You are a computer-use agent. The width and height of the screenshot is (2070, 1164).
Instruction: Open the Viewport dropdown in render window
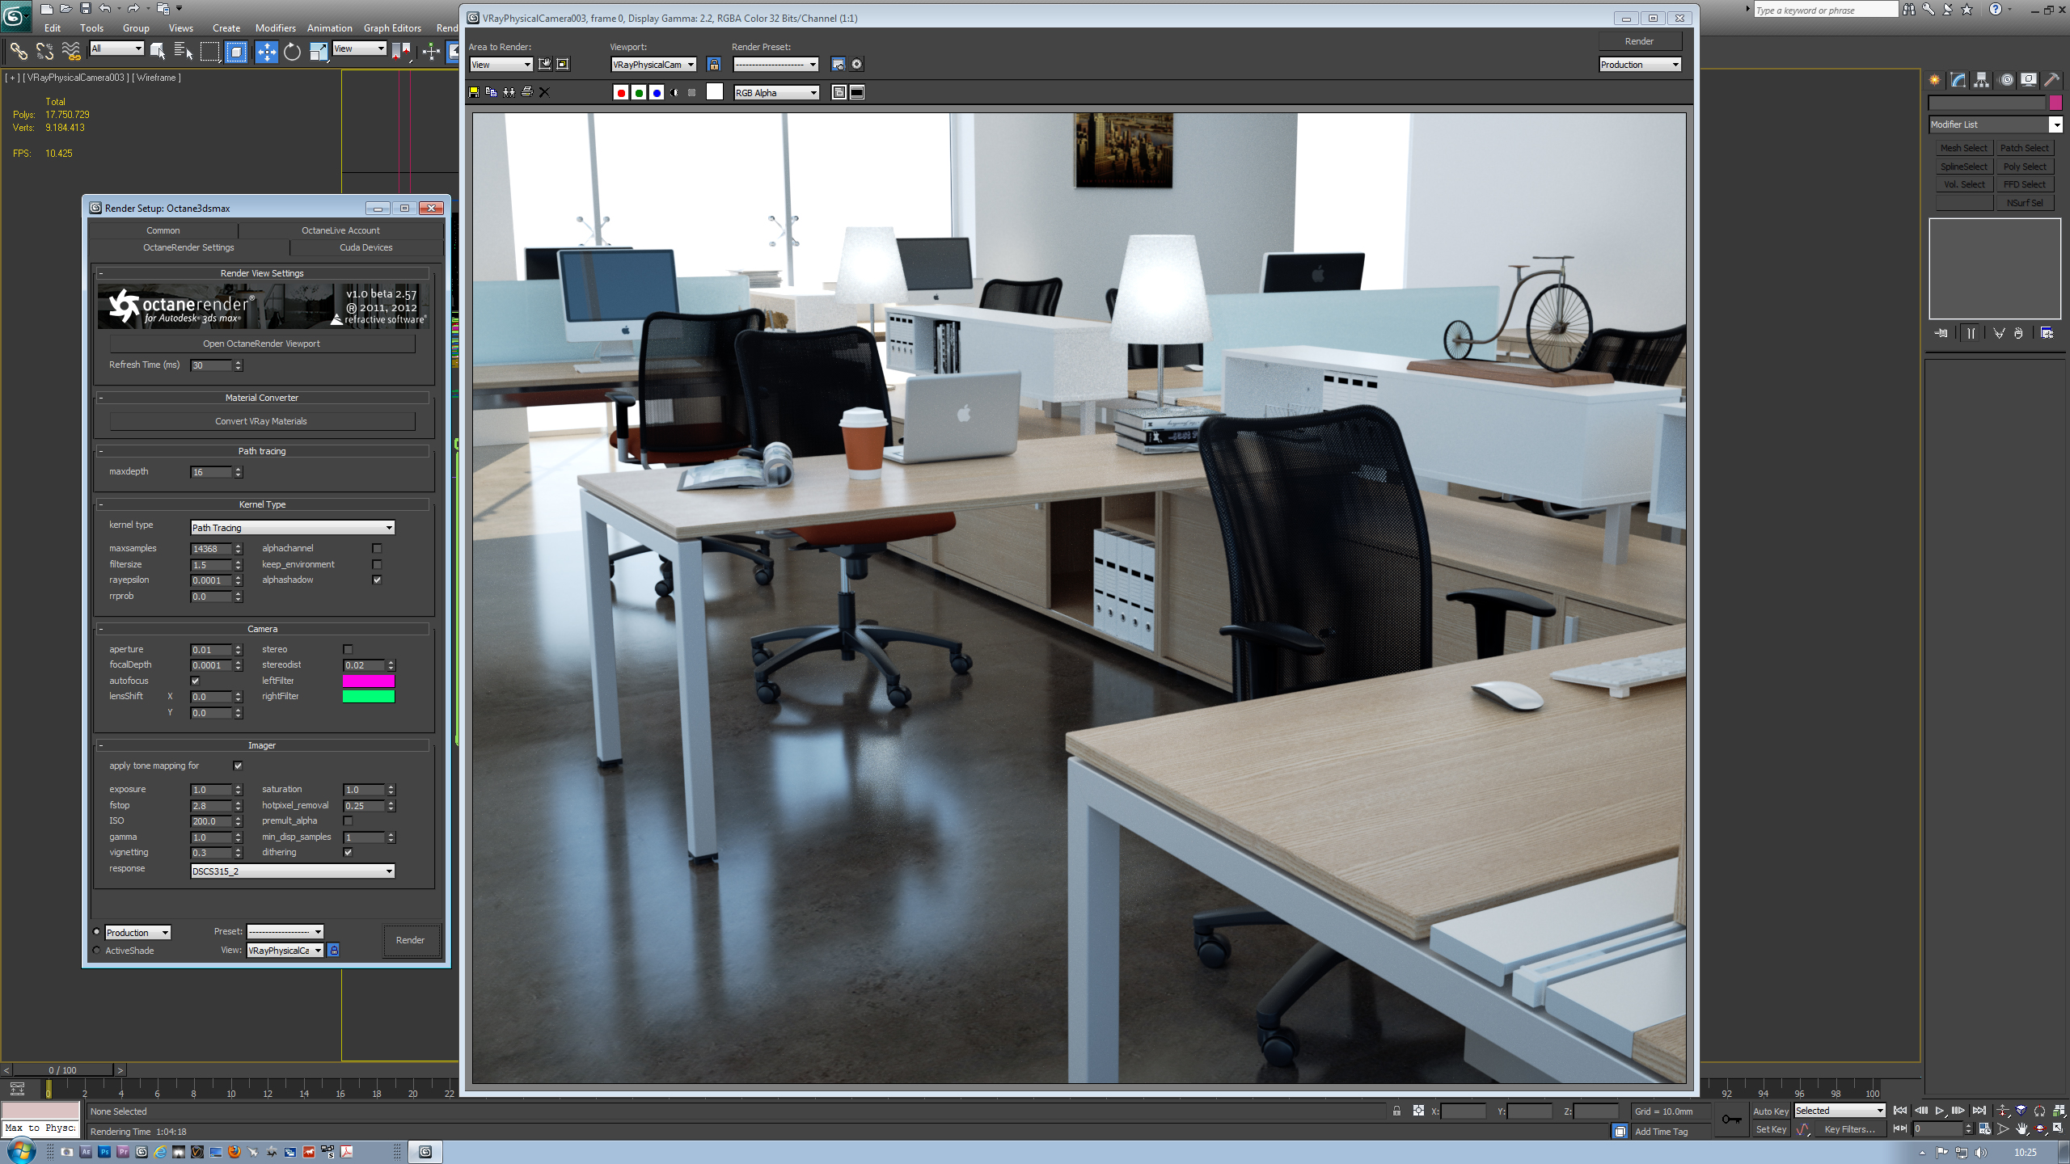click(653, 65)
